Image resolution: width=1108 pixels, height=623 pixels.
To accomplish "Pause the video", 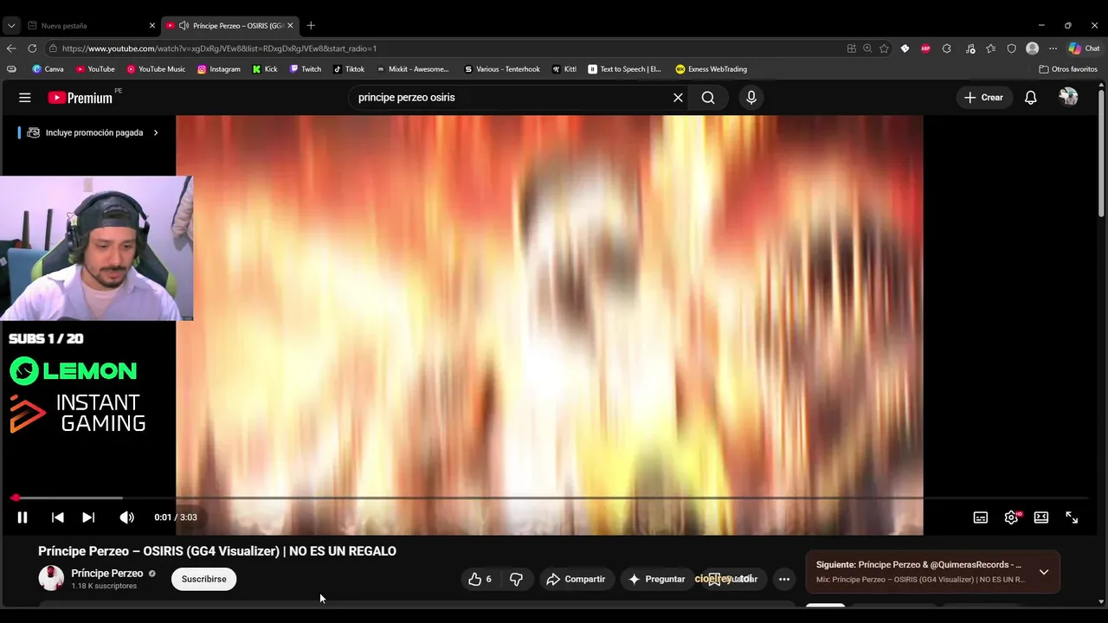I will (23, 517).
